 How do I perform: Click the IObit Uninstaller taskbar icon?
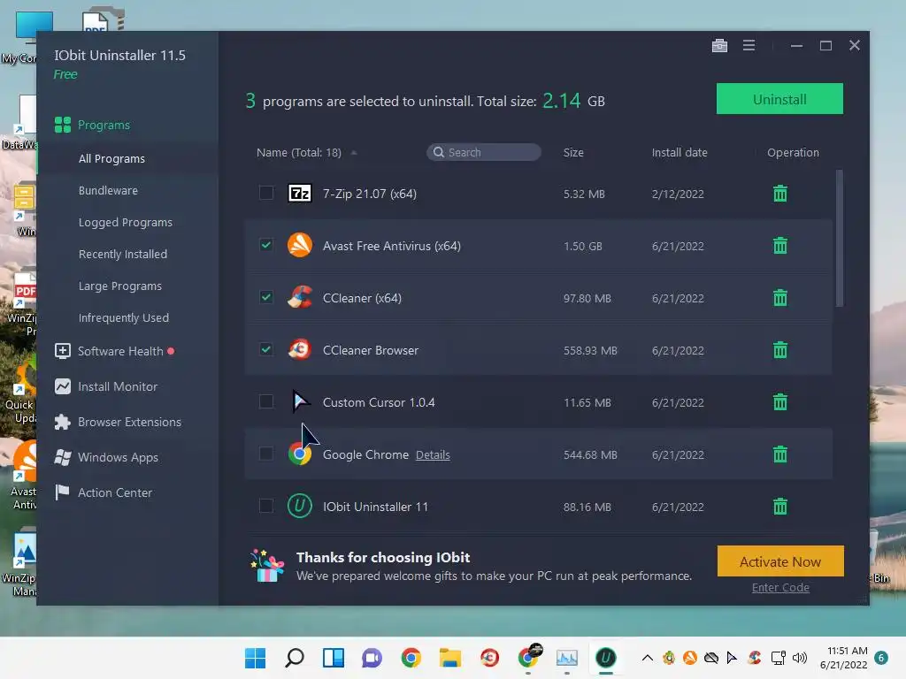pyautogui.click(x=605, y=658)
